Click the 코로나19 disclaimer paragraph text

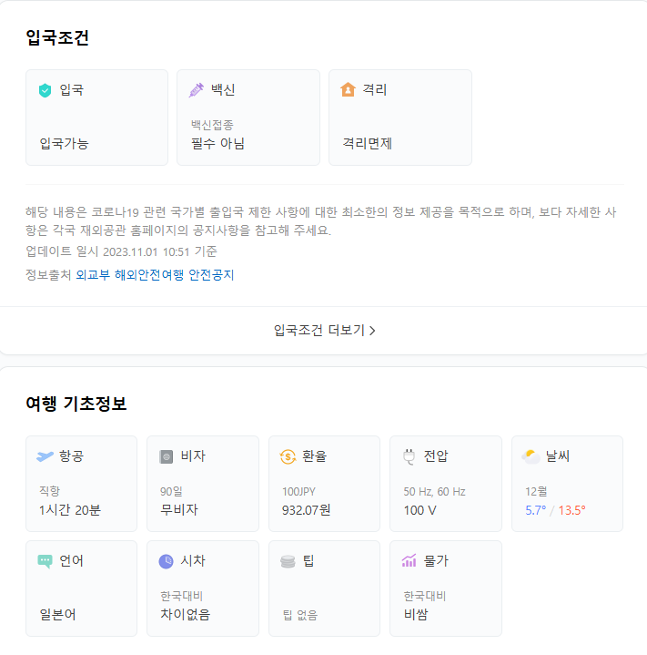[321, 221]
